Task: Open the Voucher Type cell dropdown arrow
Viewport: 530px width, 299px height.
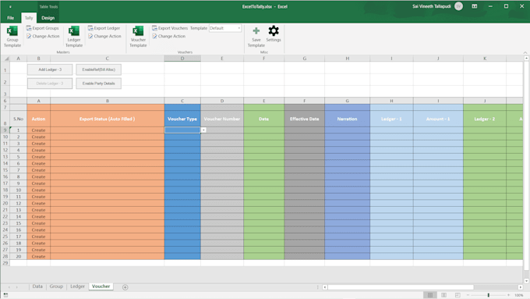Action: 203,130
